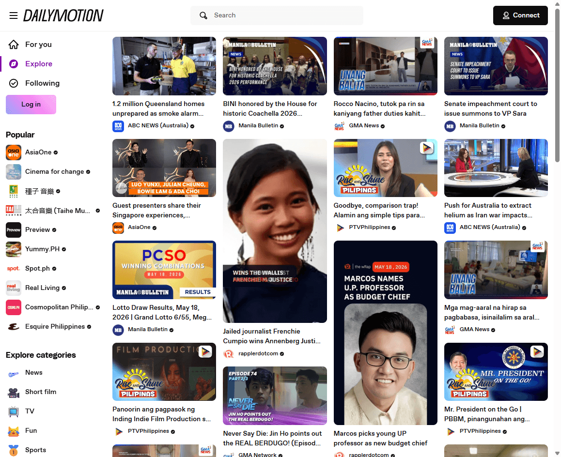Click the Connect button
Image resolution: width=561 pixels, height=457 pixels.
click(x=520, y=15)
